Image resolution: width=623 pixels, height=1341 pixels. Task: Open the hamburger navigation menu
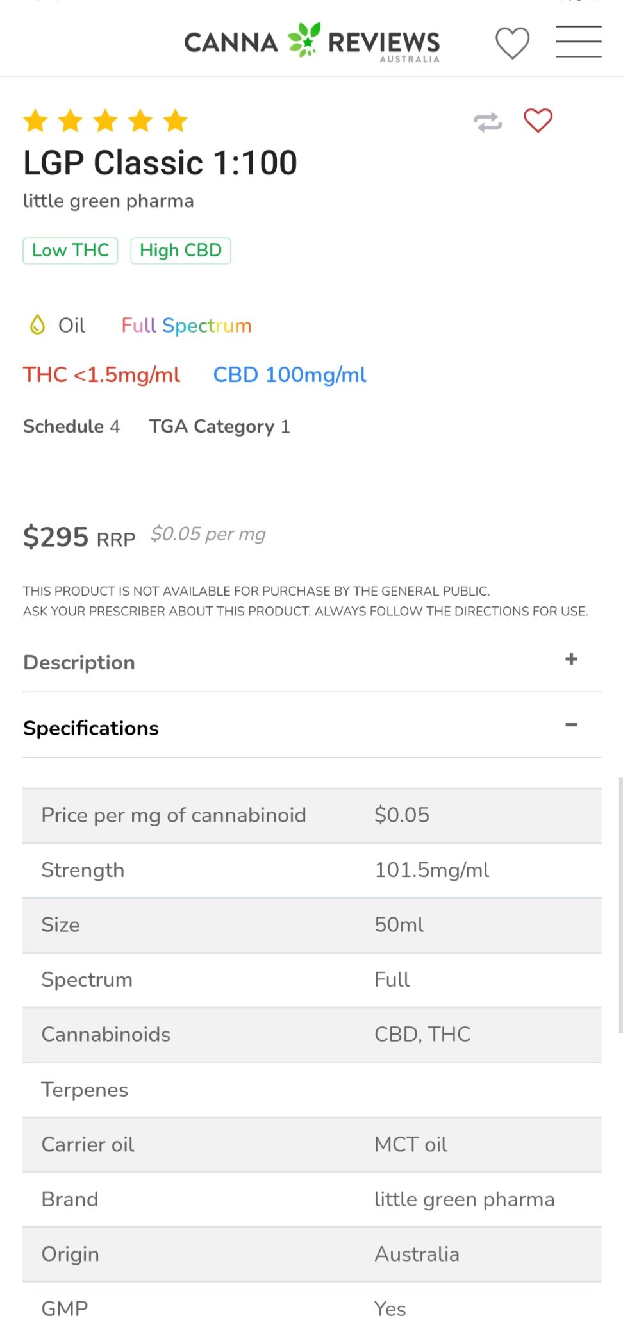578,42
